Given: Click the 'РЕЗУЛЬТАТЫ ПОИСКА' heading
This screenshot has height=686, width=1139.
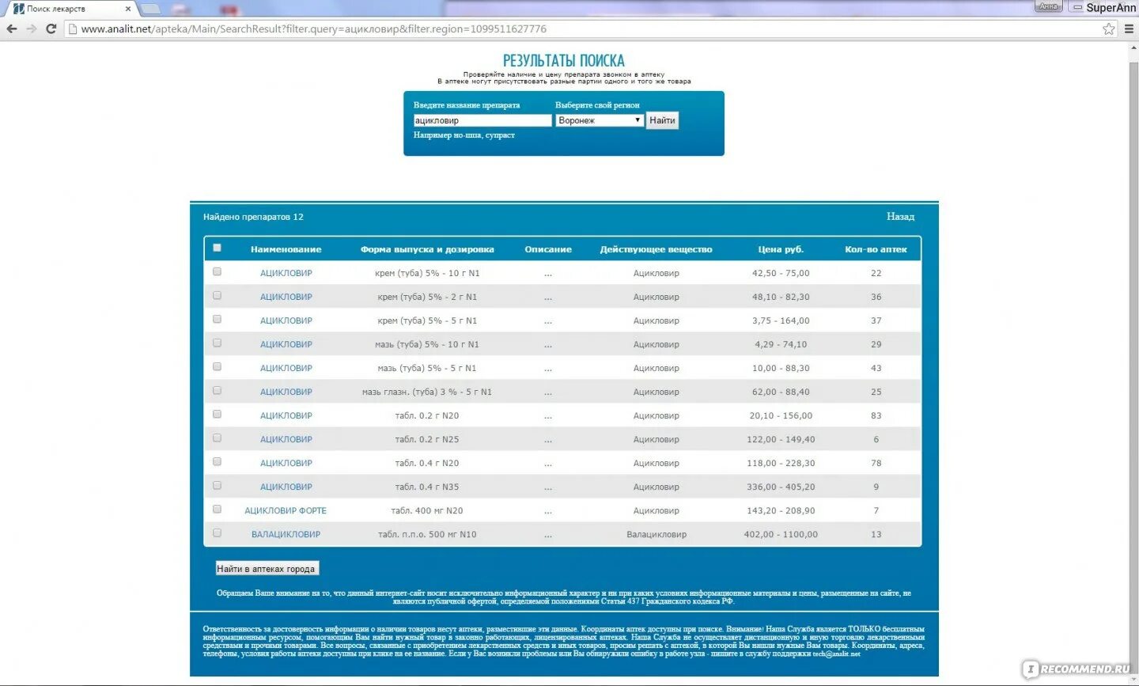Looking at the screenshot, I should click(x=564, y=60).
